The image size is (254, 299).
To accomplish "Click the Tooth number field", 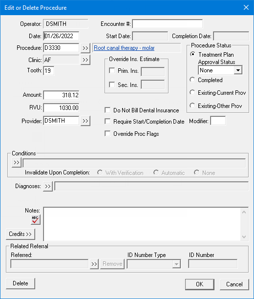I will tap(49, 71).
